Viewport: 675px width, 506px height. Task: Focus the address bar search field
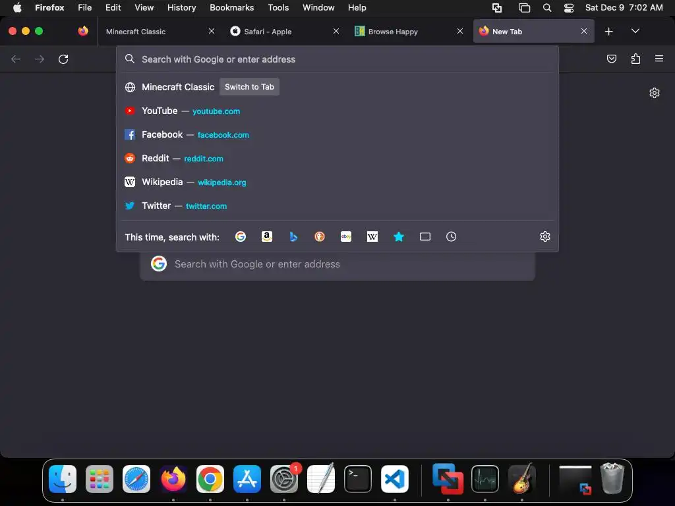[x=337, y=59]
